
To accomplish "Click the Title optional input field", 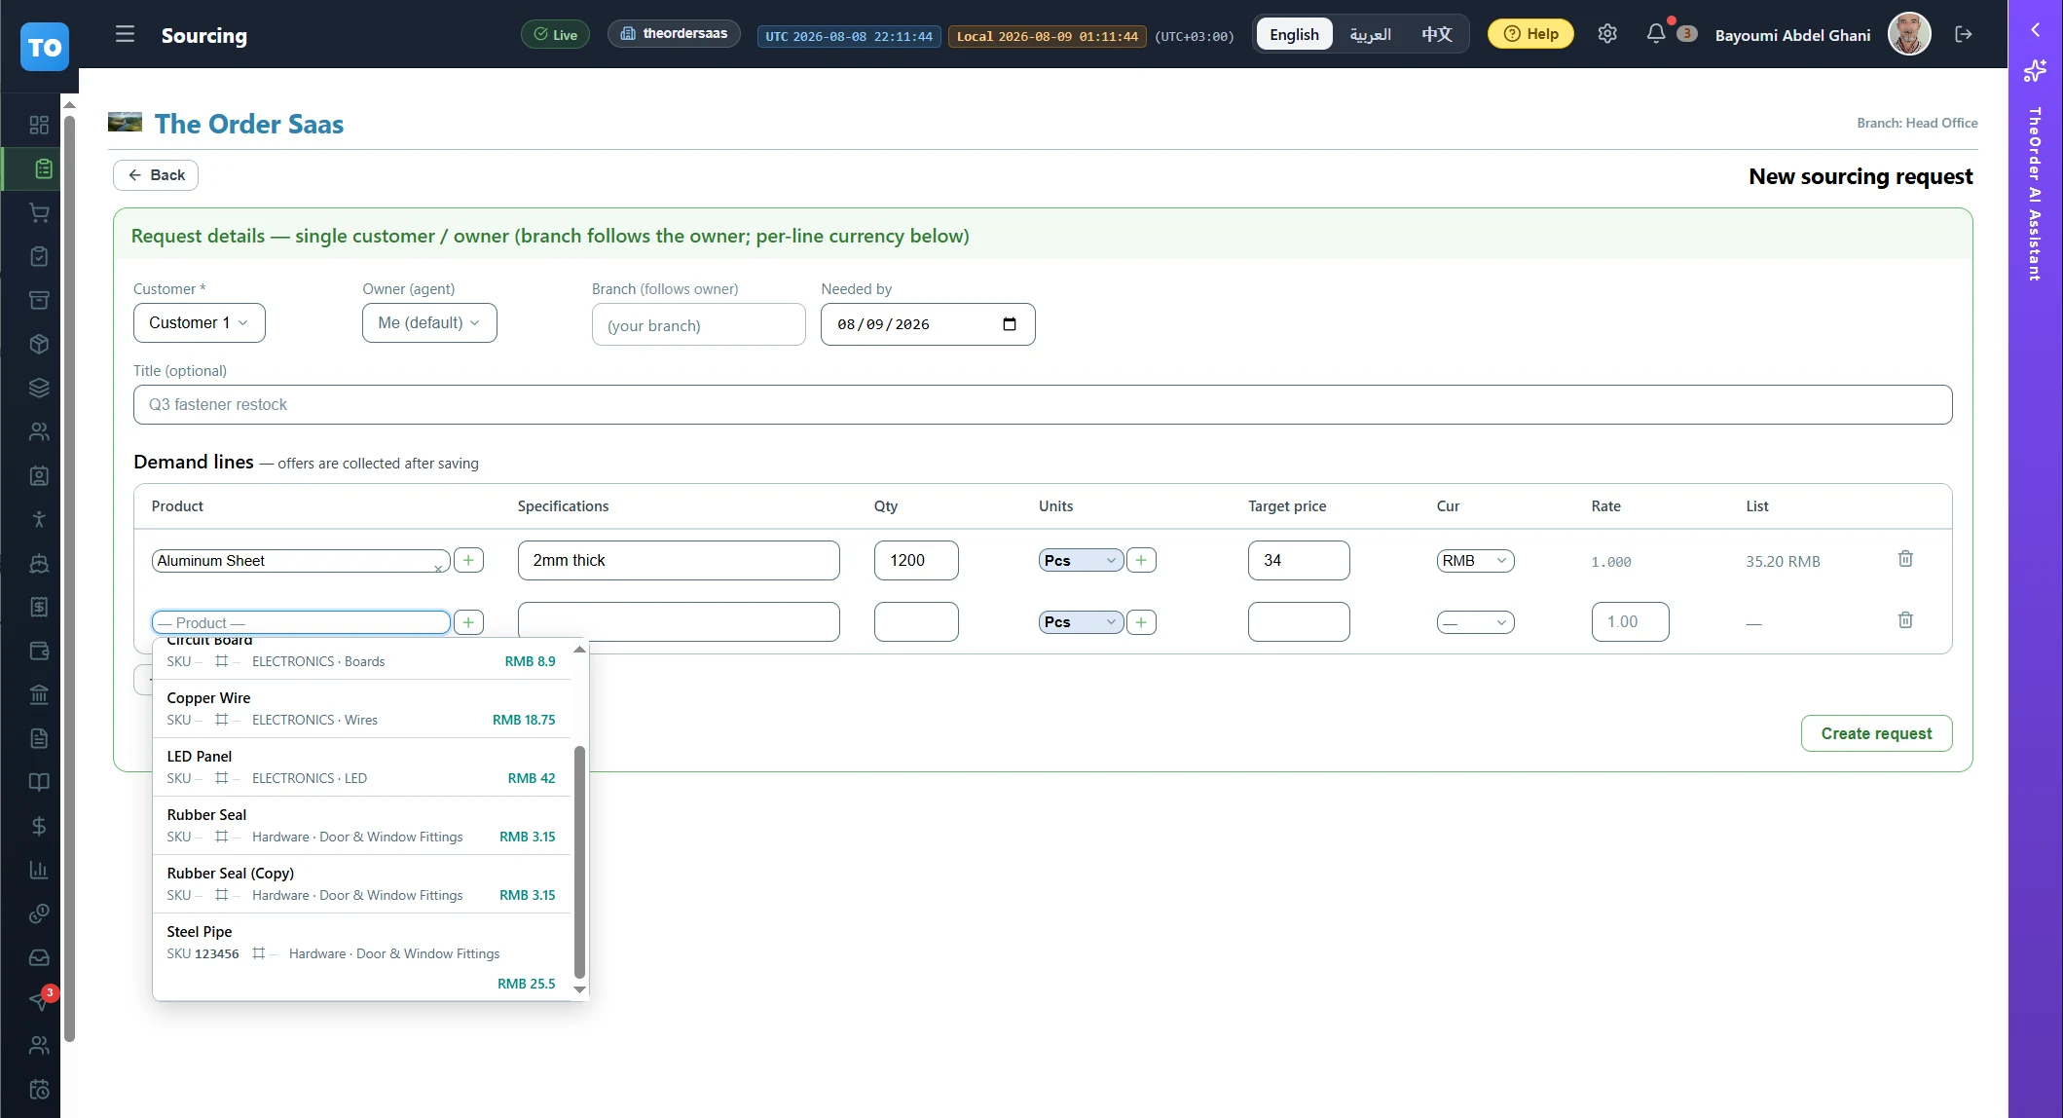I will click(x=1043, y=404).
